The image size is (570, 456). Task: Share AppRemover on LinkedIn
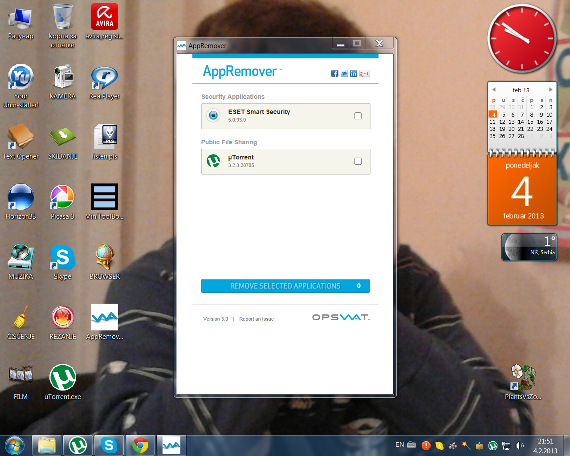354,73
